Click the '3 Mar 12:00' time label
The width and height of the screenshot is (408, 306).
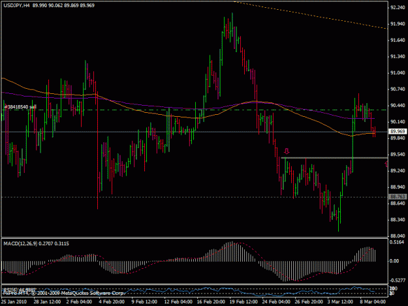click(x=340, y=302)
